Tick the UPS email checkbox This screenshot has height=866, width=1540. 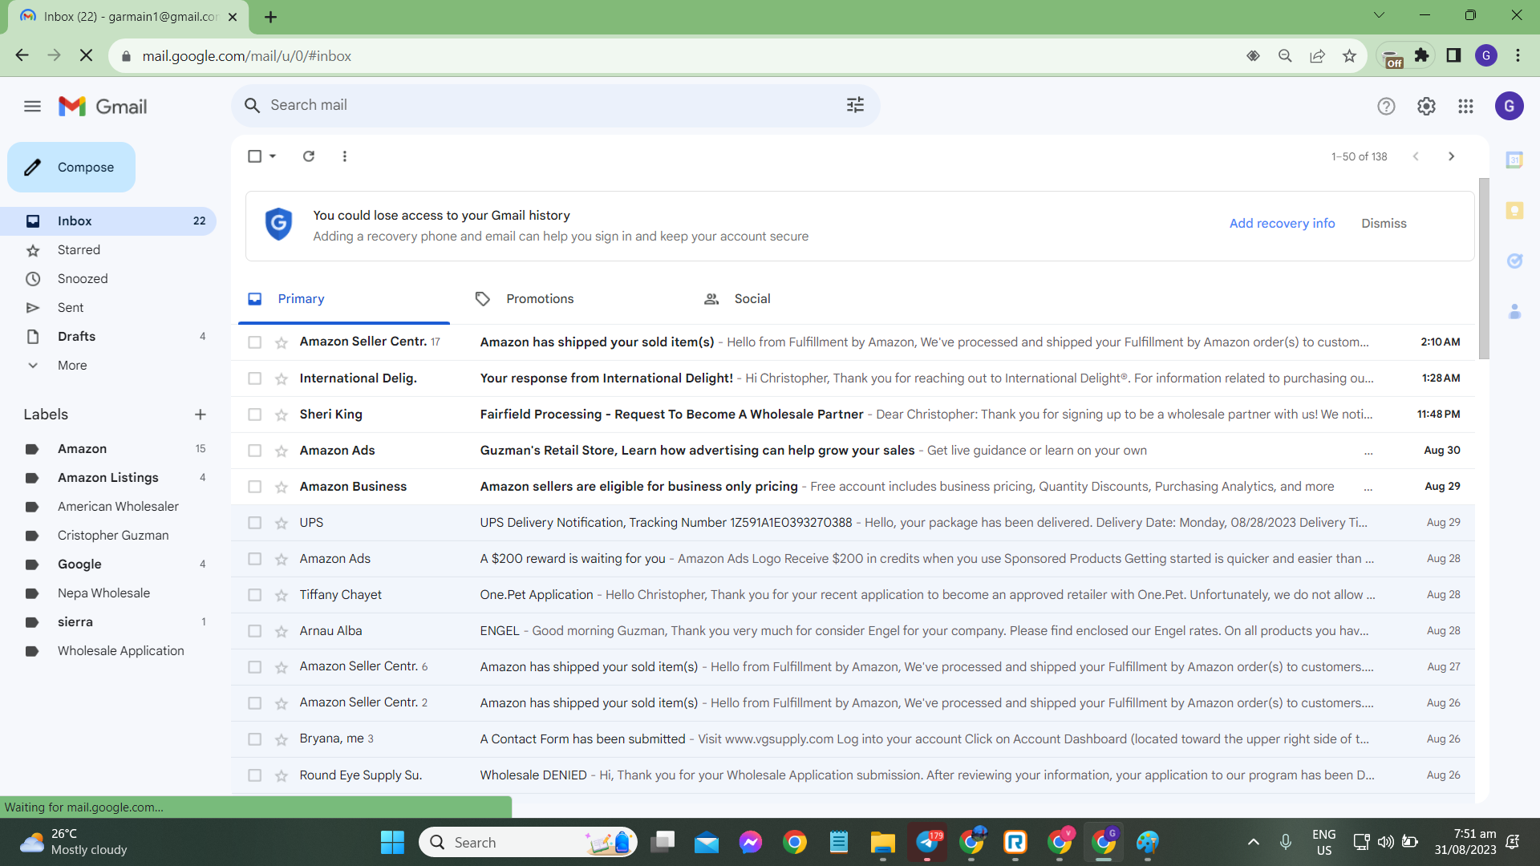coord(254,523)
